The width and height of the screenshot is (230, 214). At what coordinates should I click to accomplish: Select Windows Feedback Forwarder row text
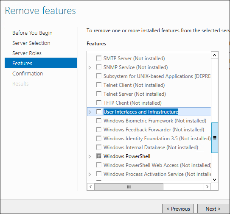pyautogui.click(x=154, y=130)
